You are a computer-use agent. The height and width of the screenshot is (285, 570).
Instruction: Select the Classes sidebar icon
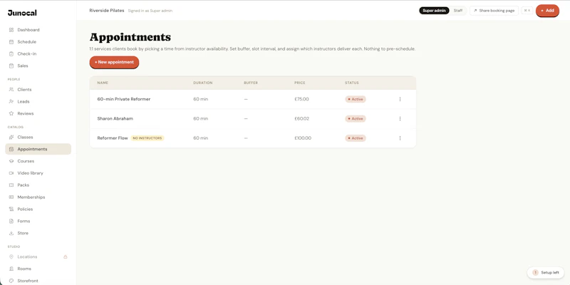pyautogui.click(x=11, y=137)
